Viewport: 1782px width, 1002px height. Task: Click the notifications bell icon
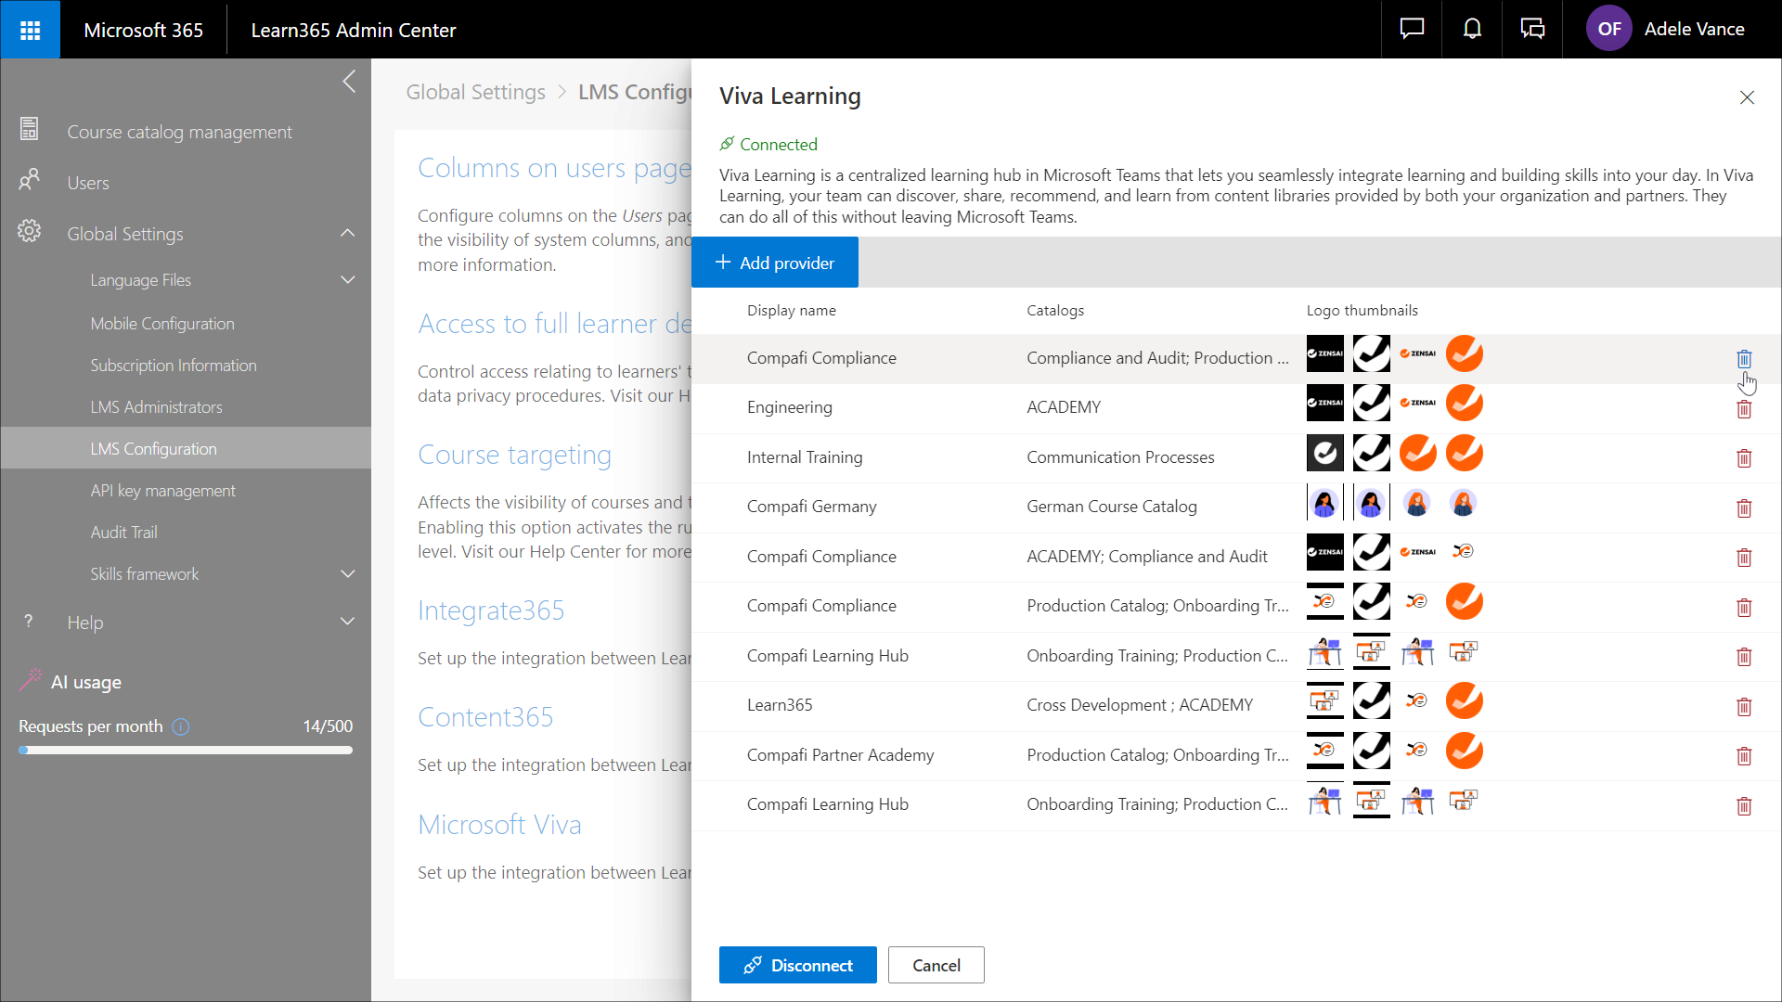pos(1472,30)
